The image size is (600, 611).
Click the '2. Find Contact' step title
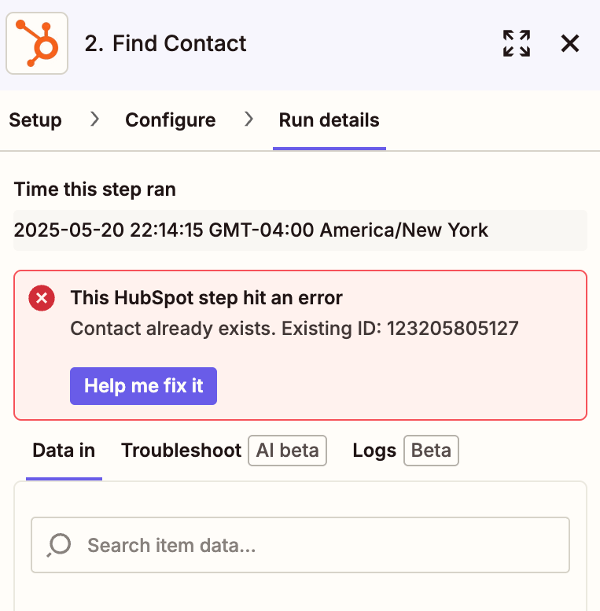[165, 44]
